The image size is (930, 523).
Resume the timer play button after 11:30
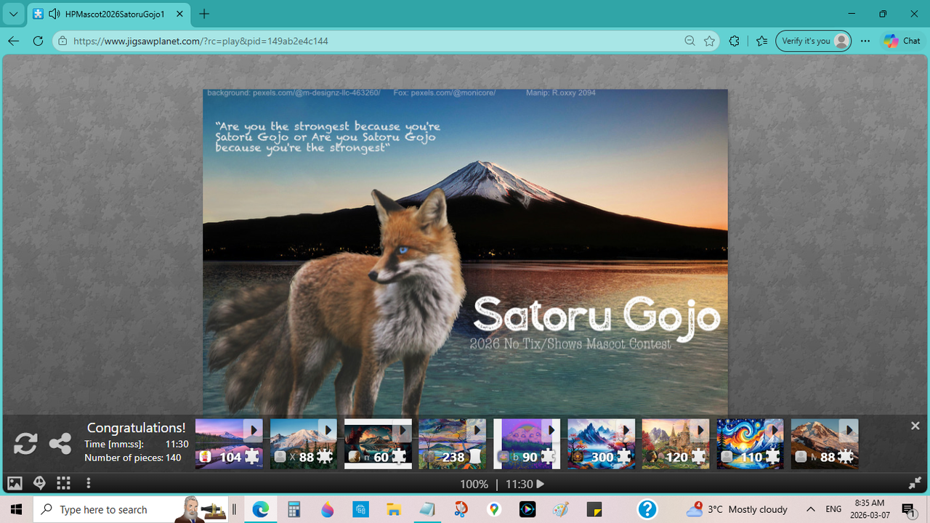tap(540, 484)
